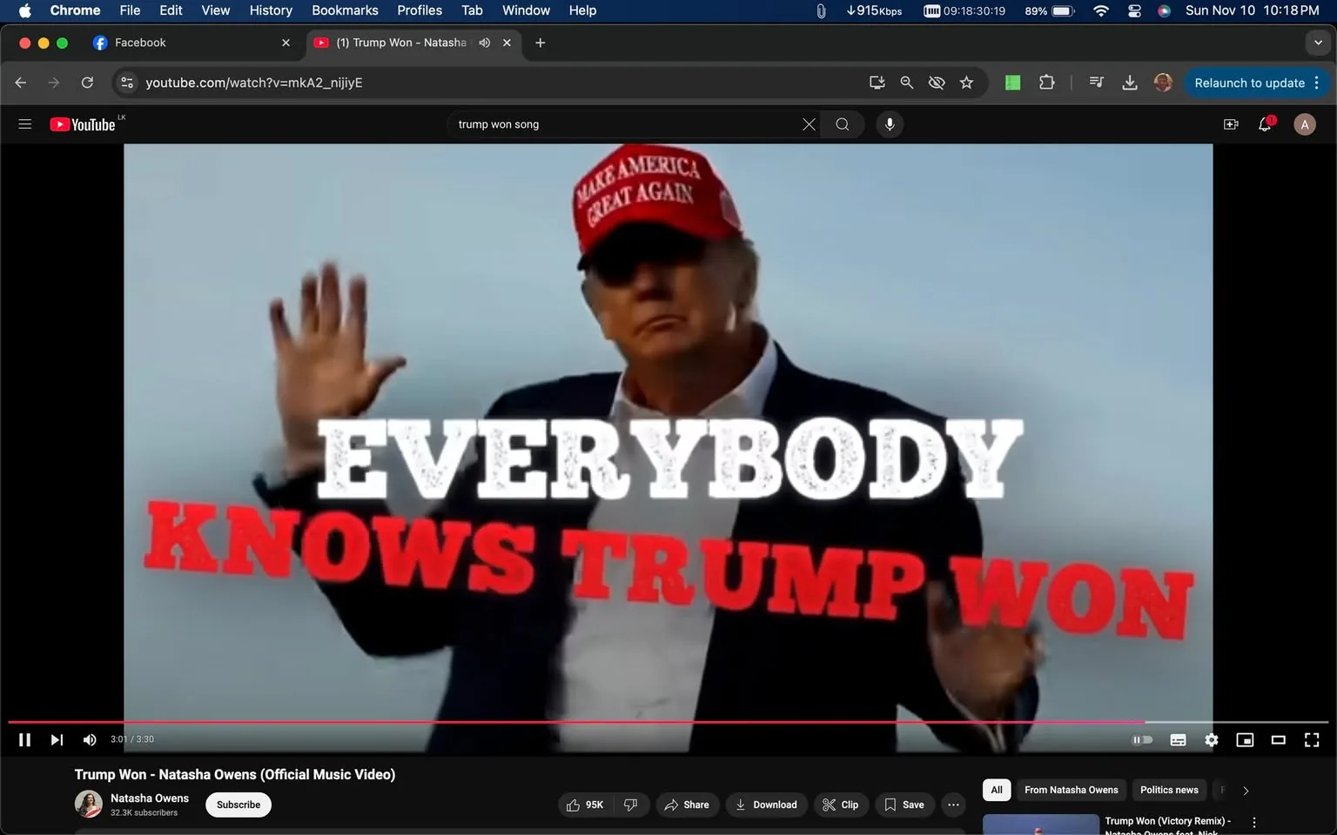Click Relaunch to update Chrome
Viewport: 1337px width, 835px height.
coord(1248,82)
